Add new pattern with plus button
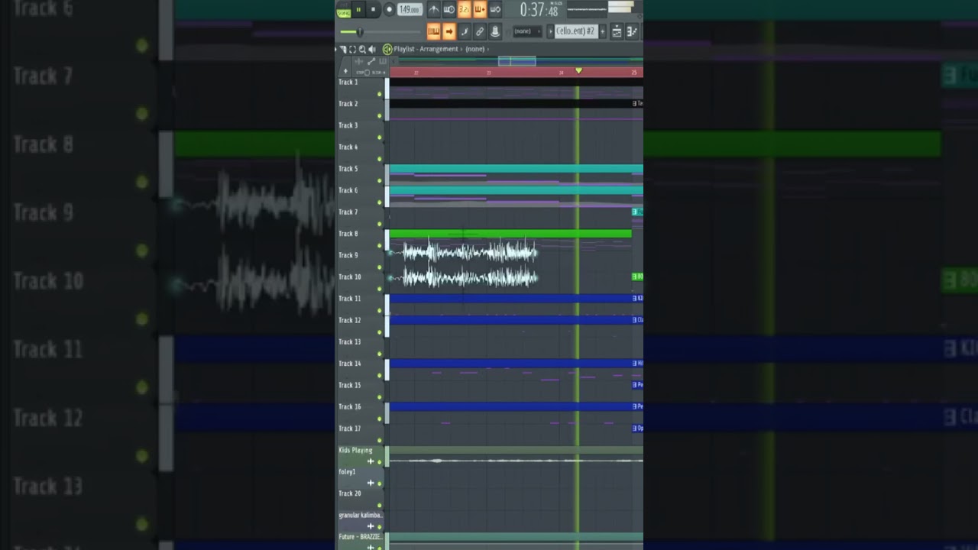 point(602,31)
